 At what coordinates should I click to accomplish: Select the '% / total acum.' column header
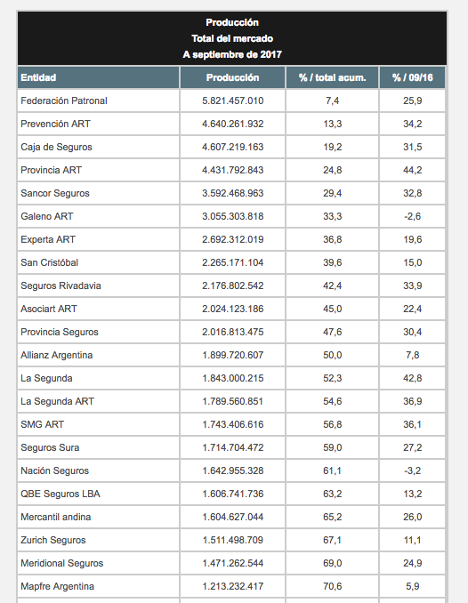tap(332, 77)
